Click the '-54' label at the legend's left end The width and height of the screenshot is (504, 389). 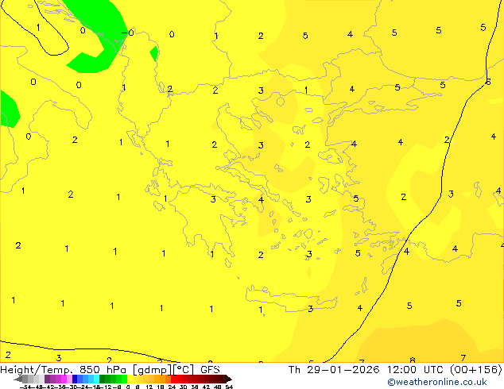pyautogui.click(x=25, y=387)
